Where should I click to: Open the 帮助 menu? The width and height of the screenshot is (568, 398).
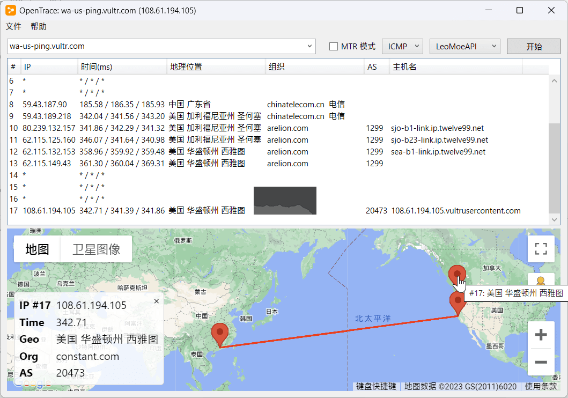pyautogui.click(x=39, y=26)
